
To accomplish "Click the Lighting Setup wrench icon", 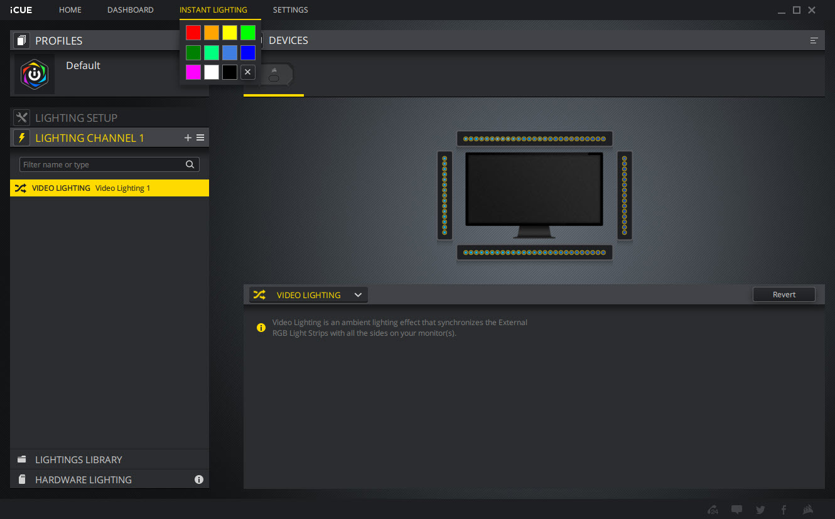I will coord(21,117).
